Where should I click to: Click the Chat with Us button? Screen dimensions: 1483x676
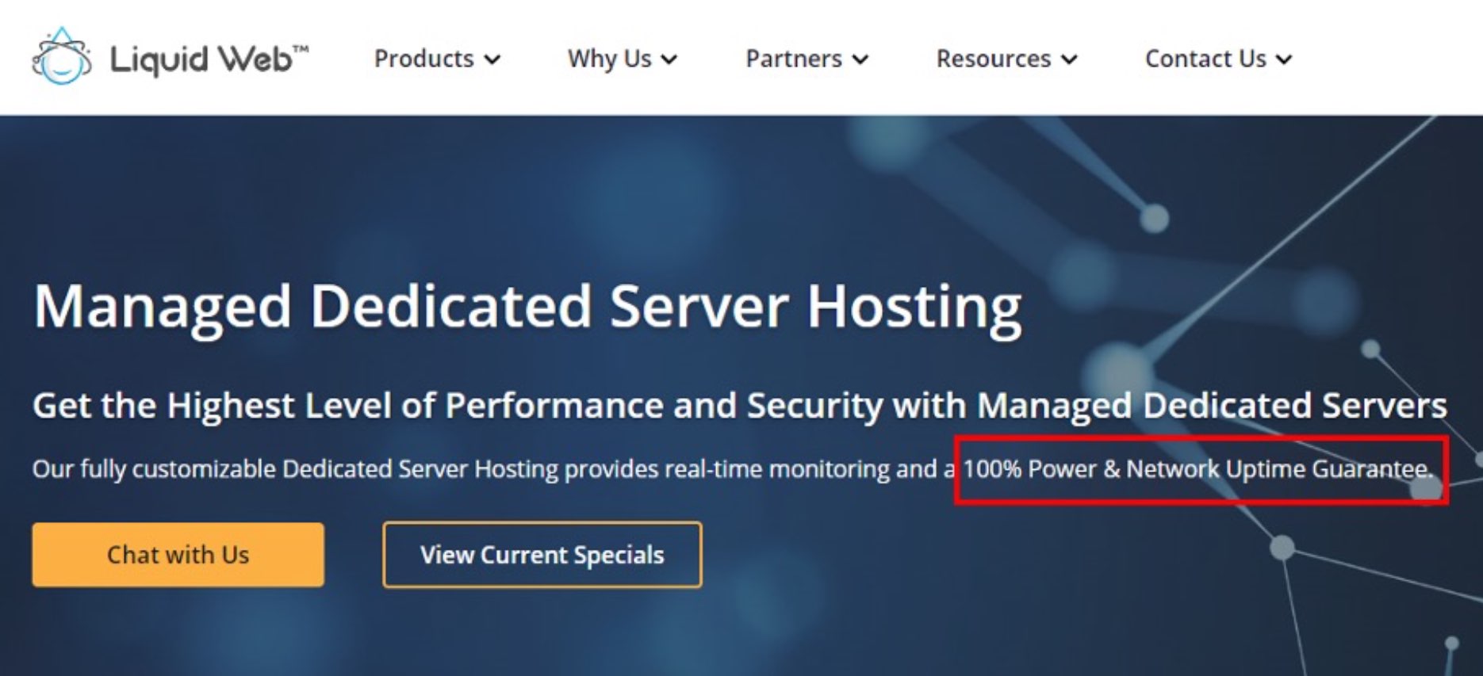(x=178, y=555)
